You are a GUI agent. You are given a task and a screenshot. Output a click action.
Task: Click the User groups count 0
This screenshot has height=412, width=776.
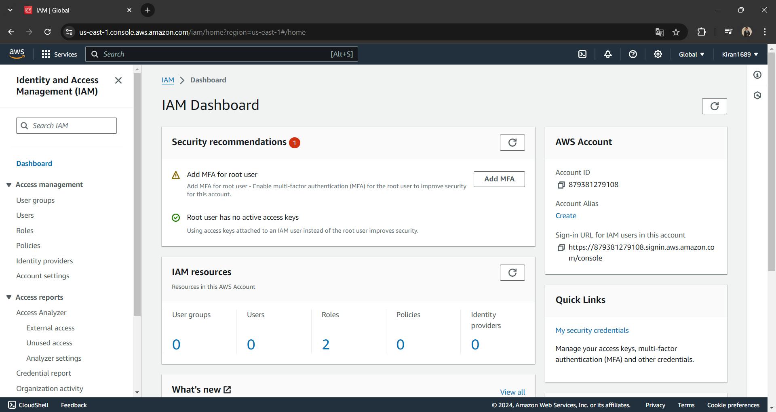coord(176,345)
